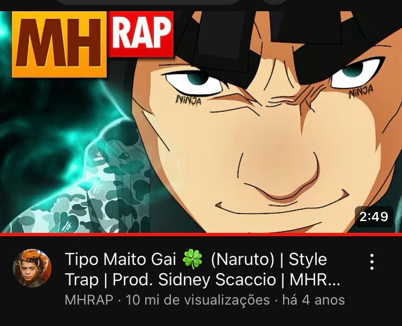Click the '(Naruto)' text in the title
The image size is (402, 326).
tap(242, 260)
